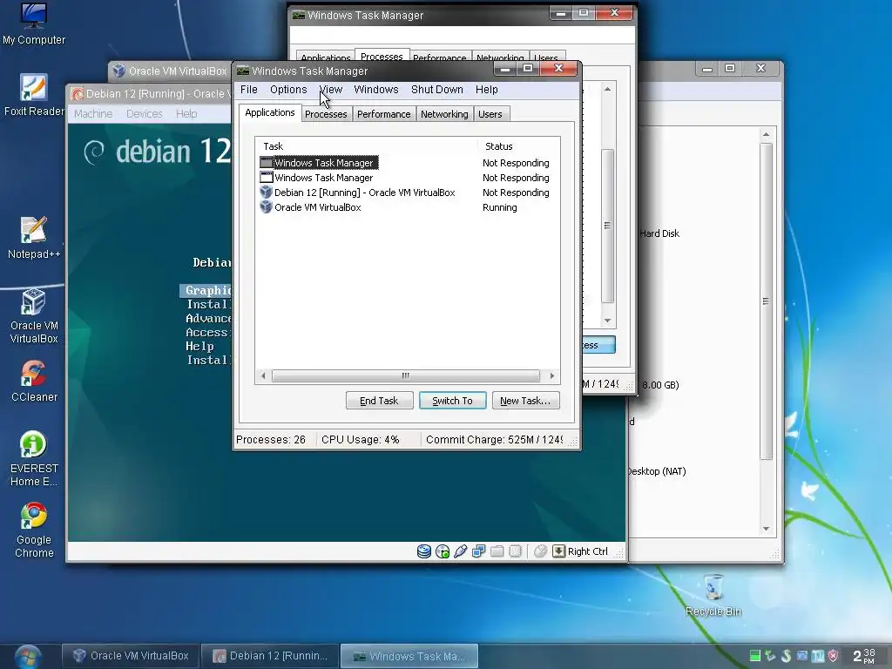Screen dimensions: 892x669
Task: Click the right arrow of task list scrollbar
Action: tap(551, 376)
